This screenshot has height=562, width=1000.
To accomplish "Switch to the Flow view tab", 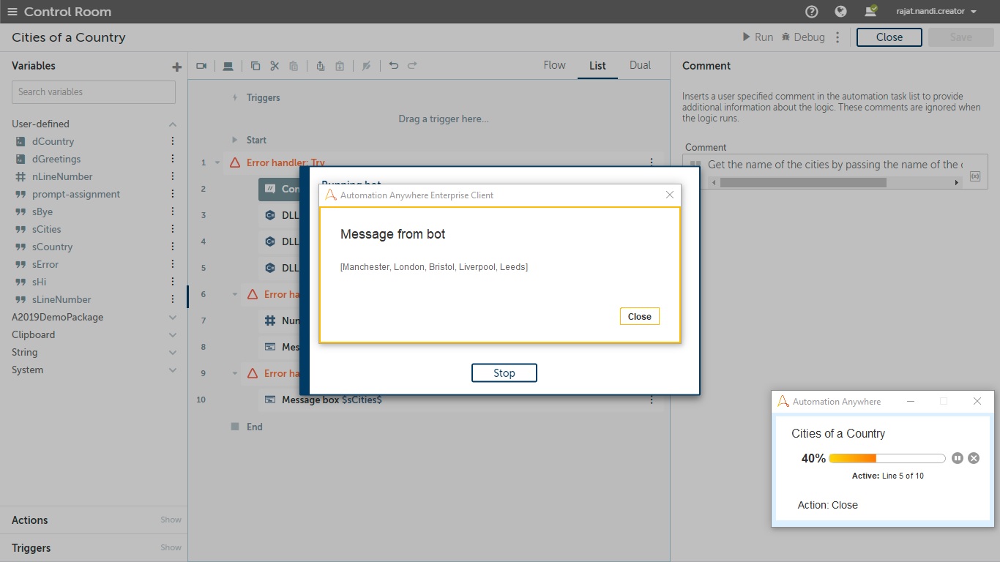I will 554,65.
